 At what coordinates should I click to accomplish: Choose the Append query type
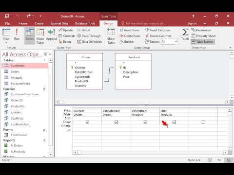click(x=51, y=35)
